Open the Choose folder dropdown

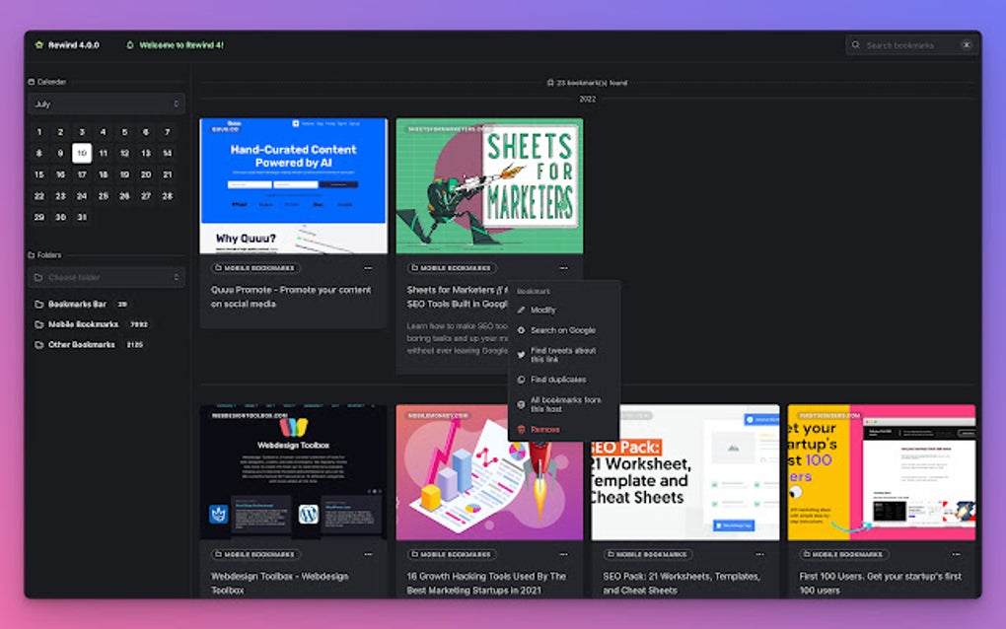coord(107,277)
